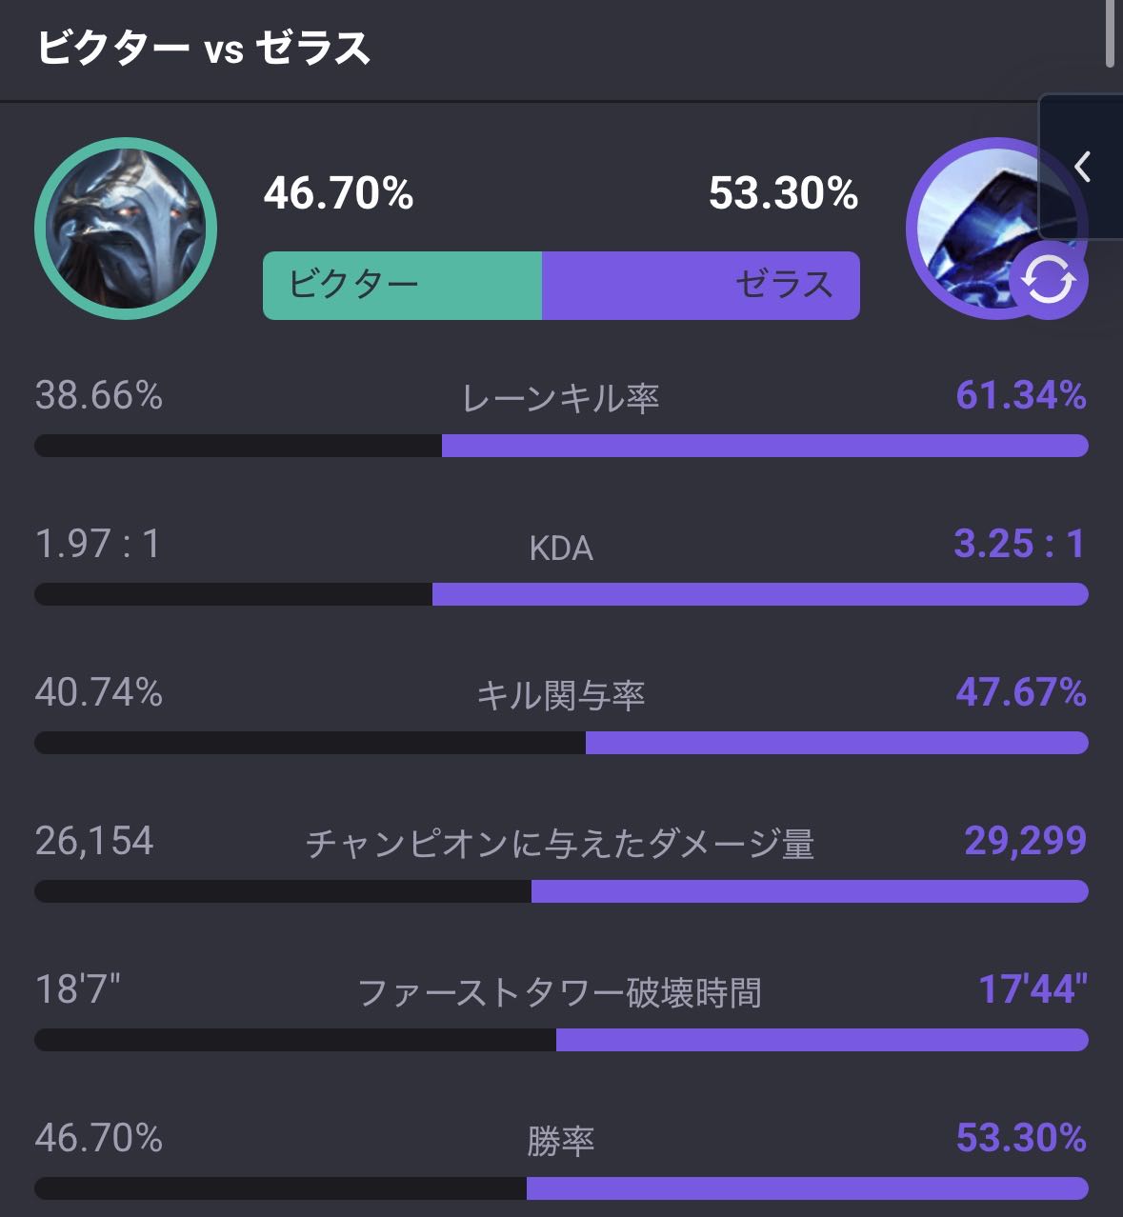This screenshot has height=1217, width=1123.
Task: Click the 17'44" tower time value
Action: 1033,989
